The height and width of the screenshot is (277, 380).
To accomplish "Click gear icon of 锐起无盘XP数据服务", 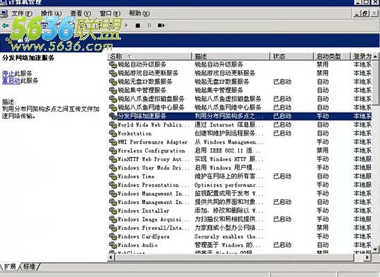I will click(x=113, y=82).
